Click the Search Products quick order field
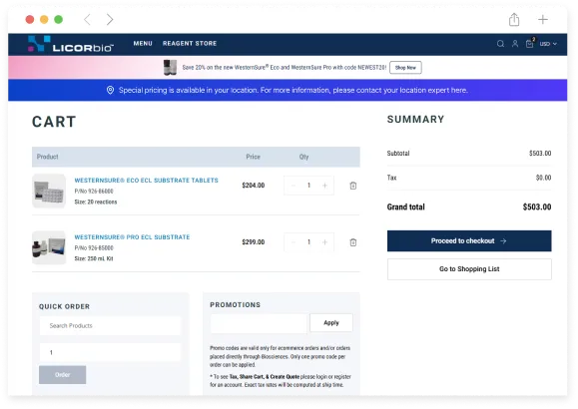This screenshot has height=409, width=578. [x=110, y=326]
